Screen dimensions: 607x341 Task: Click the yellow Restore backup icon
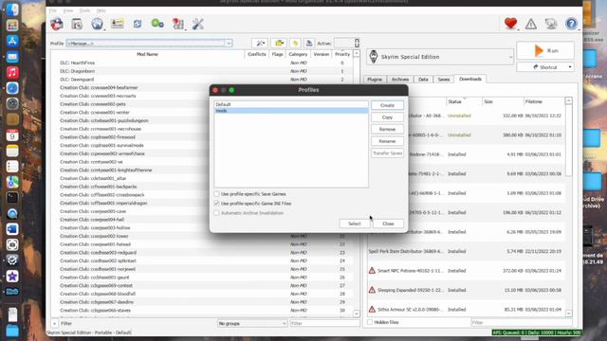point(295,44)
